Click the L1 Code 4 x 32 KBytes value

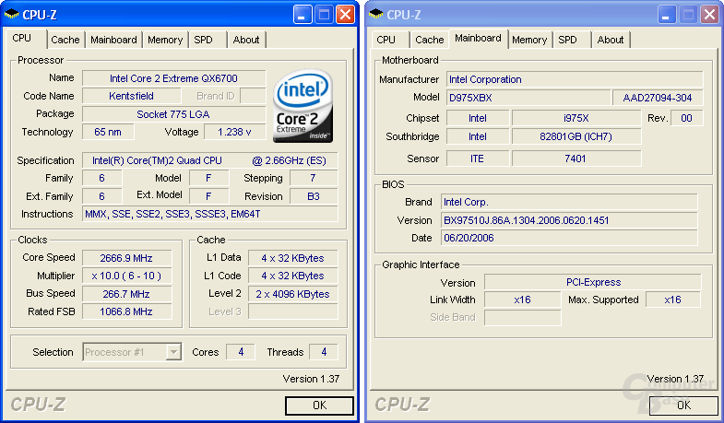(x=292, y=276)
